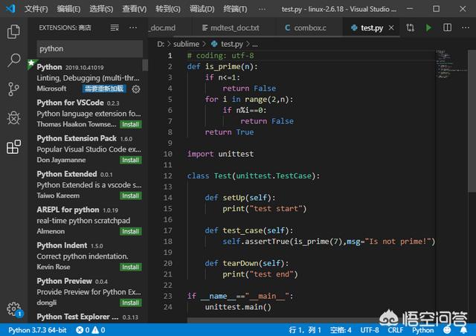
Task: Click the 'unittest.main()' code line
Action: coord(238,307)
